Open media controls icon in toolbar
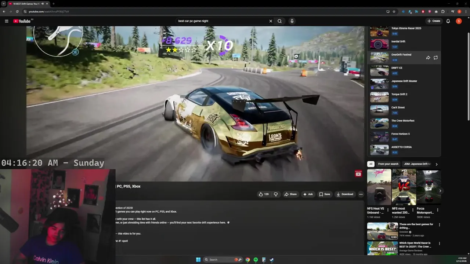Viewport: 470px width, 264px height. pyautogui.click(x=453, y=11)
